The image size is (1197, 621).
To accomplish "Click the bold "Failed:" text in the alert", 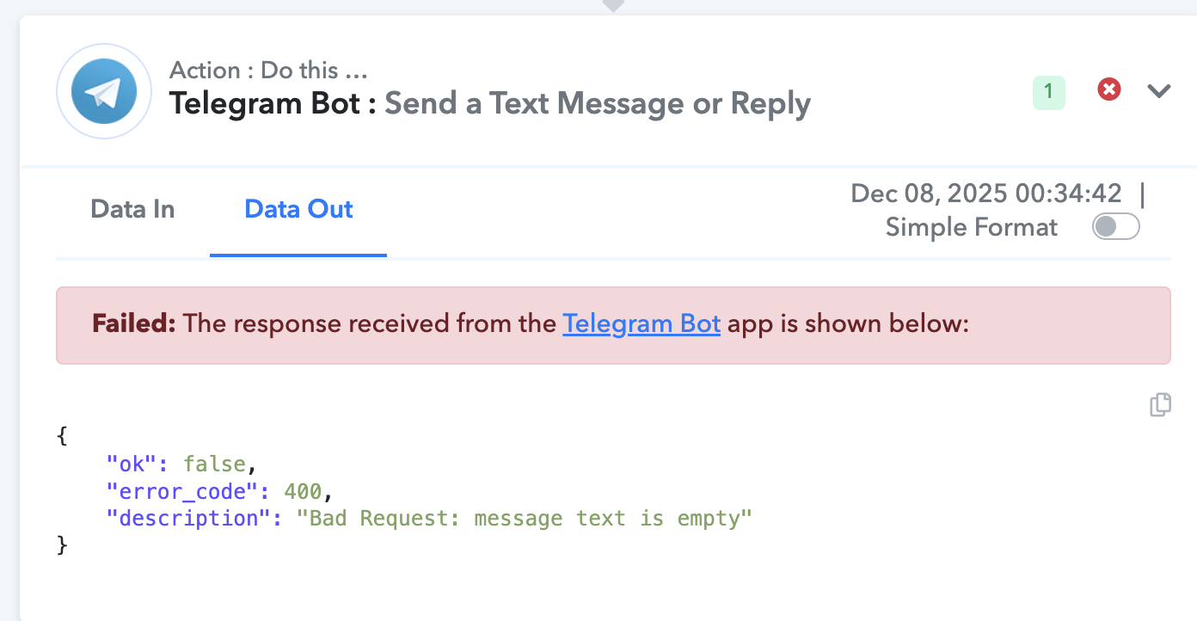I will point(134,324).
